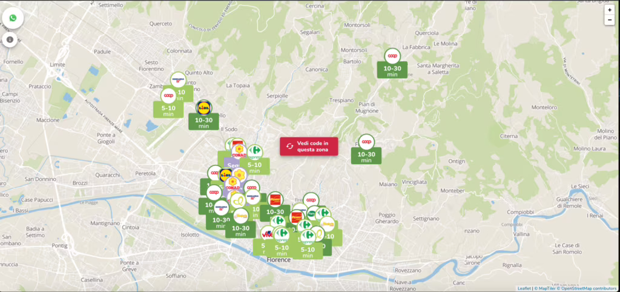Select Carrefour Express marker directly above Florence label
Viewport: 620px width, 292px height.
282,235
